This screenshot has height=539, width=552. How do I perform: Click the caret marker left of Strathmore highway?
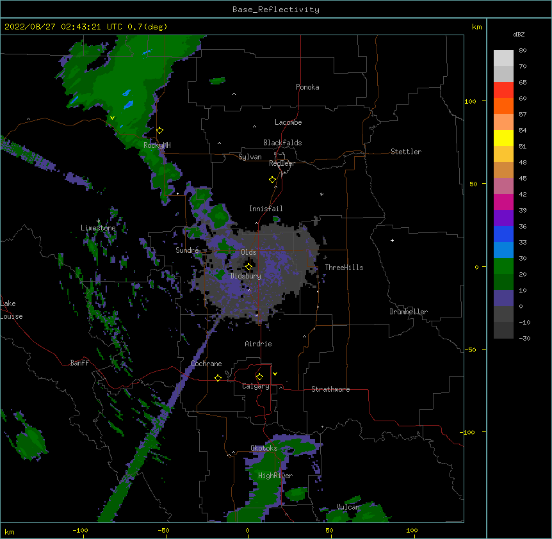click(280, 387)
